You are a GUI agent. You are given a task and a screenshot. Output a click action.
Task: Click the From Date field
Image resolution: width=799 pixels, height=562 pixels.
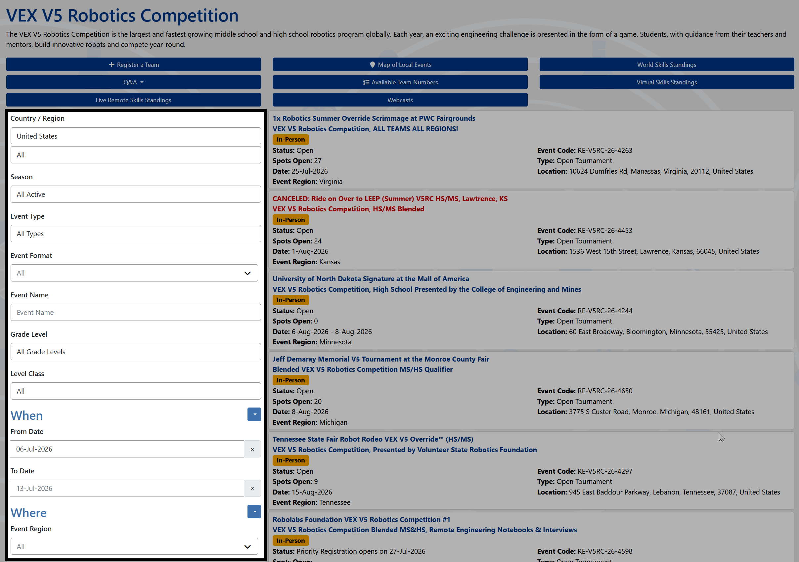127,449
